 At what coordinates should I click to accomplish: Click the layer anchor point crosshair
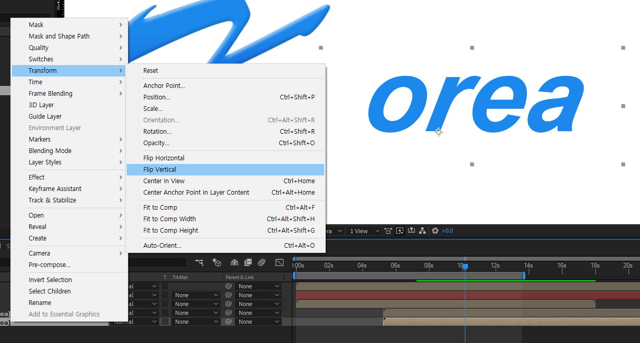439,132
